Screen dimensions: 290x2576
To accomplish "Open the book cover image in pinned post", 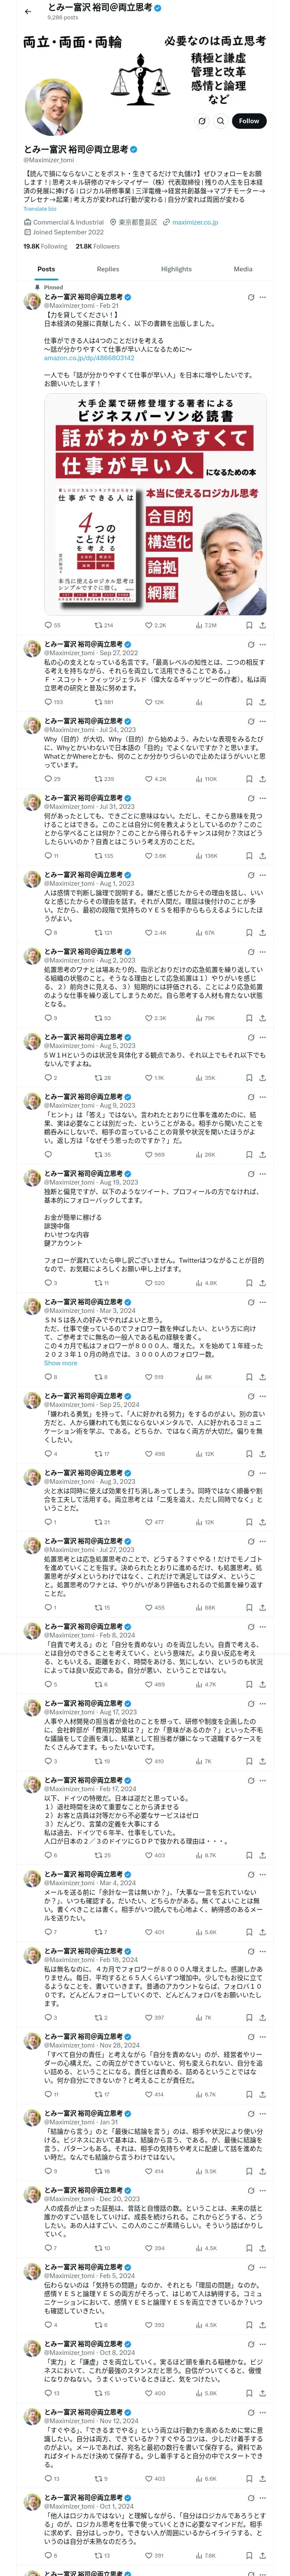I will click(155, 505).
